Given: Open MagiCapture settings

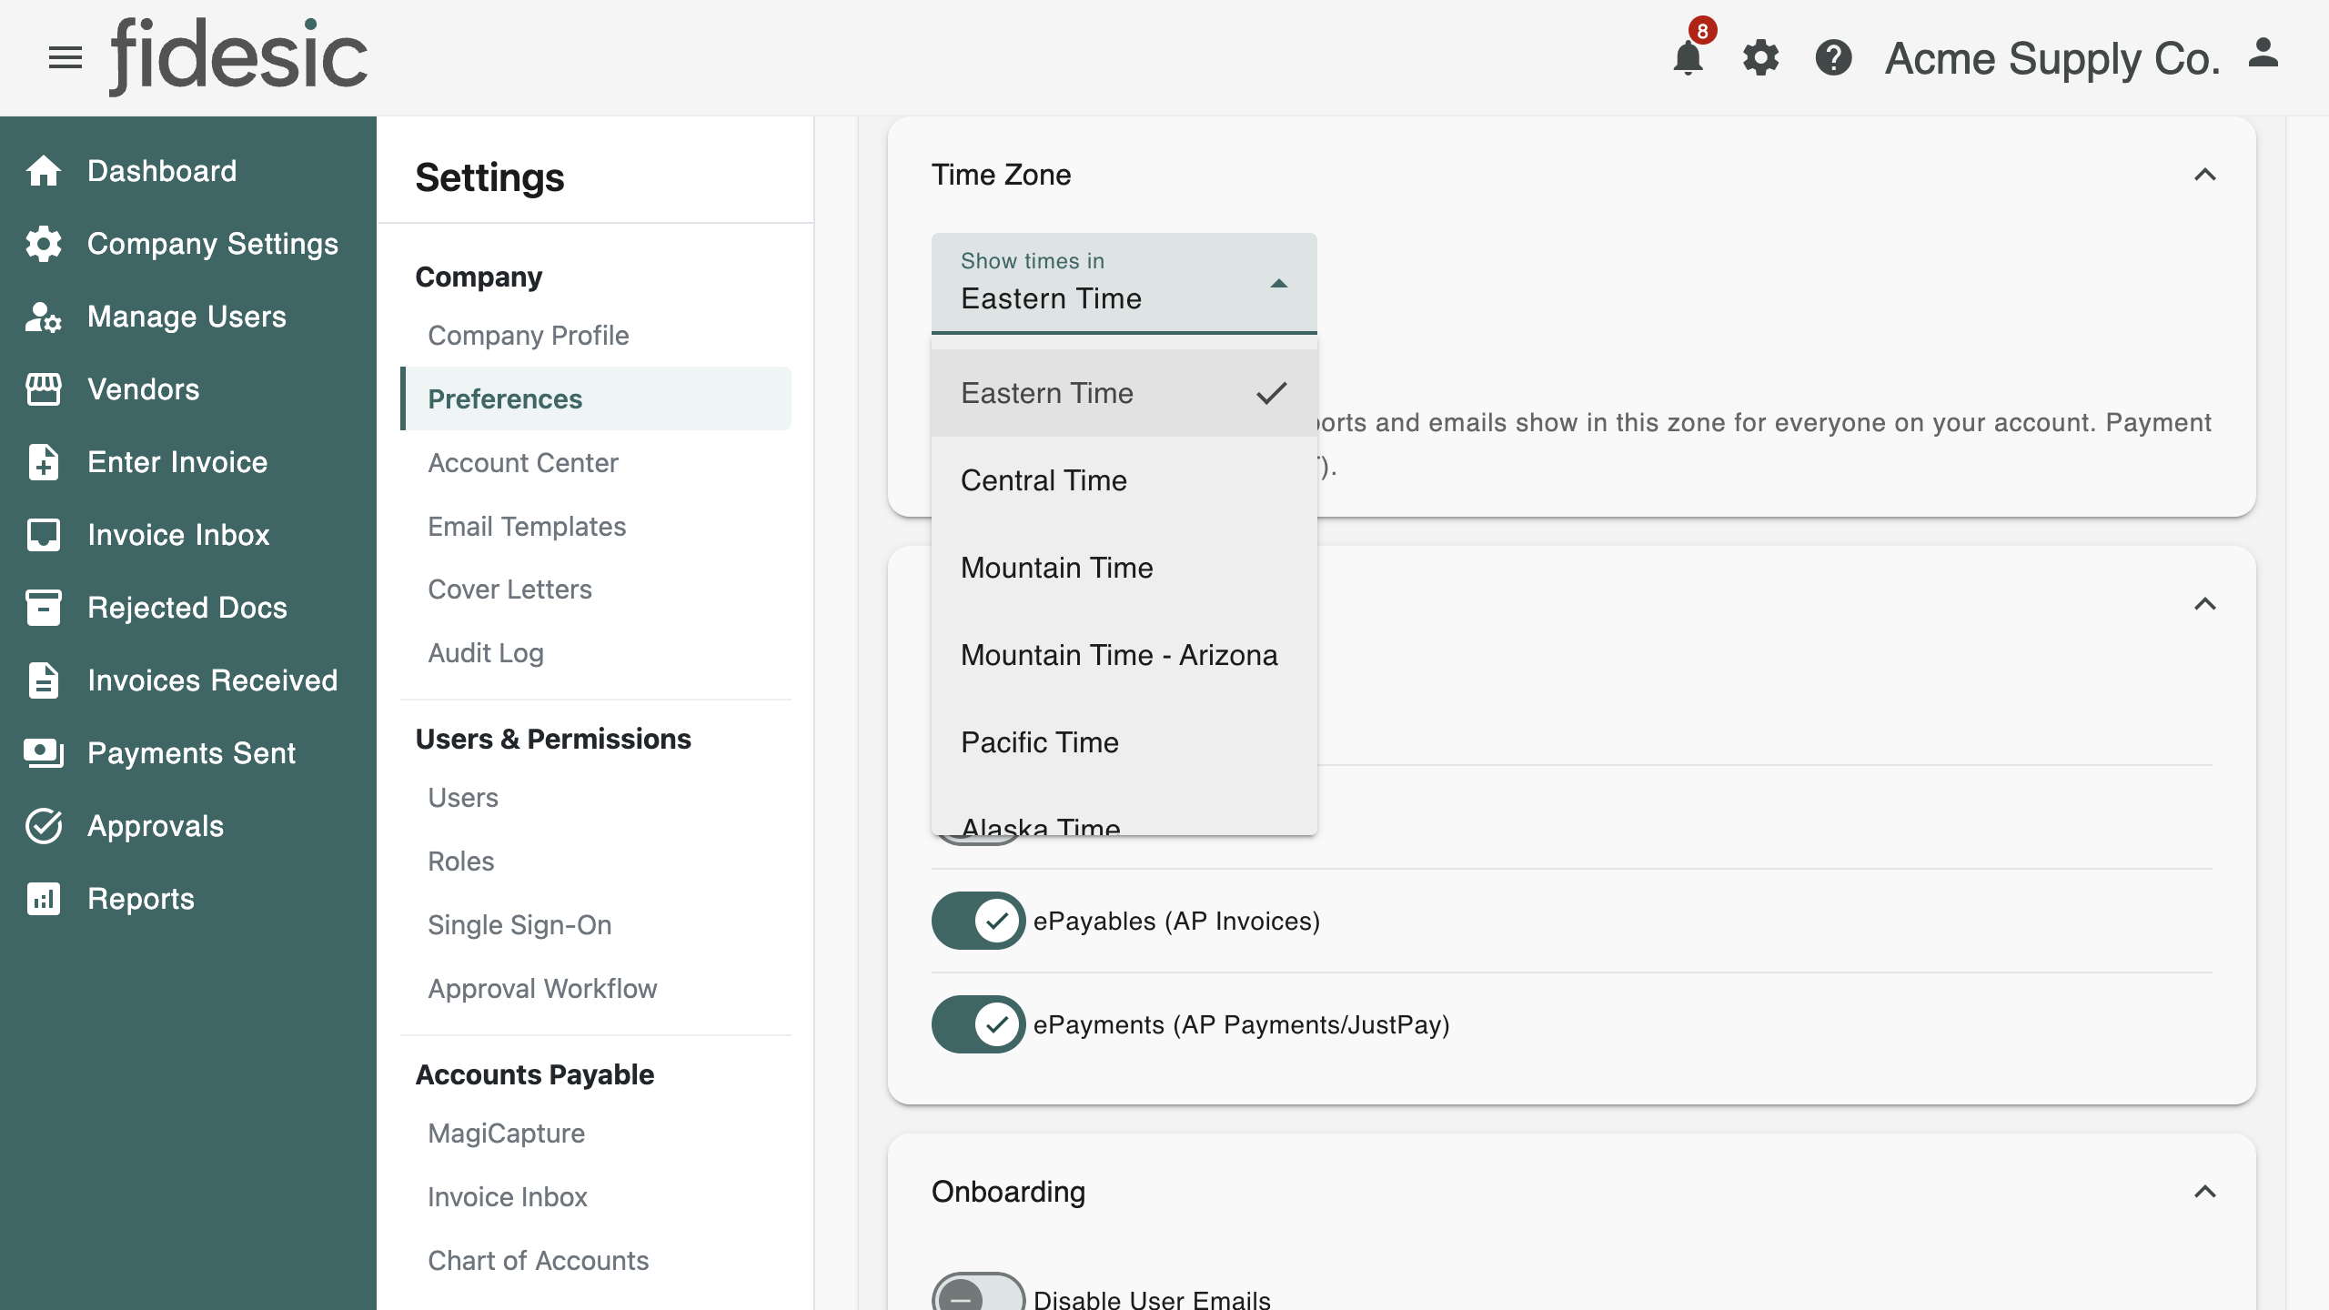Looking at the screenshot, I should coord(506,1134).
